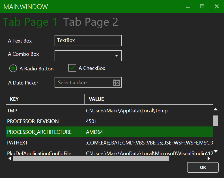224x178 pixels.
Task: Click inside the TextBox input field
Action: coord(88,40)
